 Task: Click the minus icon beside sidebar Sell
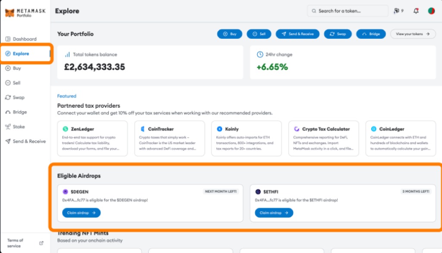click(x=8, y=83)
